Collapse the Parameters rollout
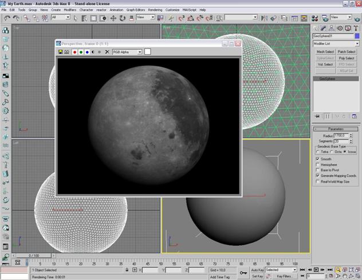 pyautogui.click(x=336, y=129)
